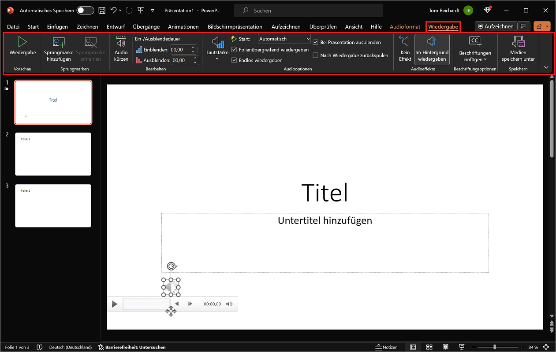Viewport: 556px width, 352px height.
Task: Open the Audio kürzen trim tool
Action: pyautogui.click(x=121, y=48)
